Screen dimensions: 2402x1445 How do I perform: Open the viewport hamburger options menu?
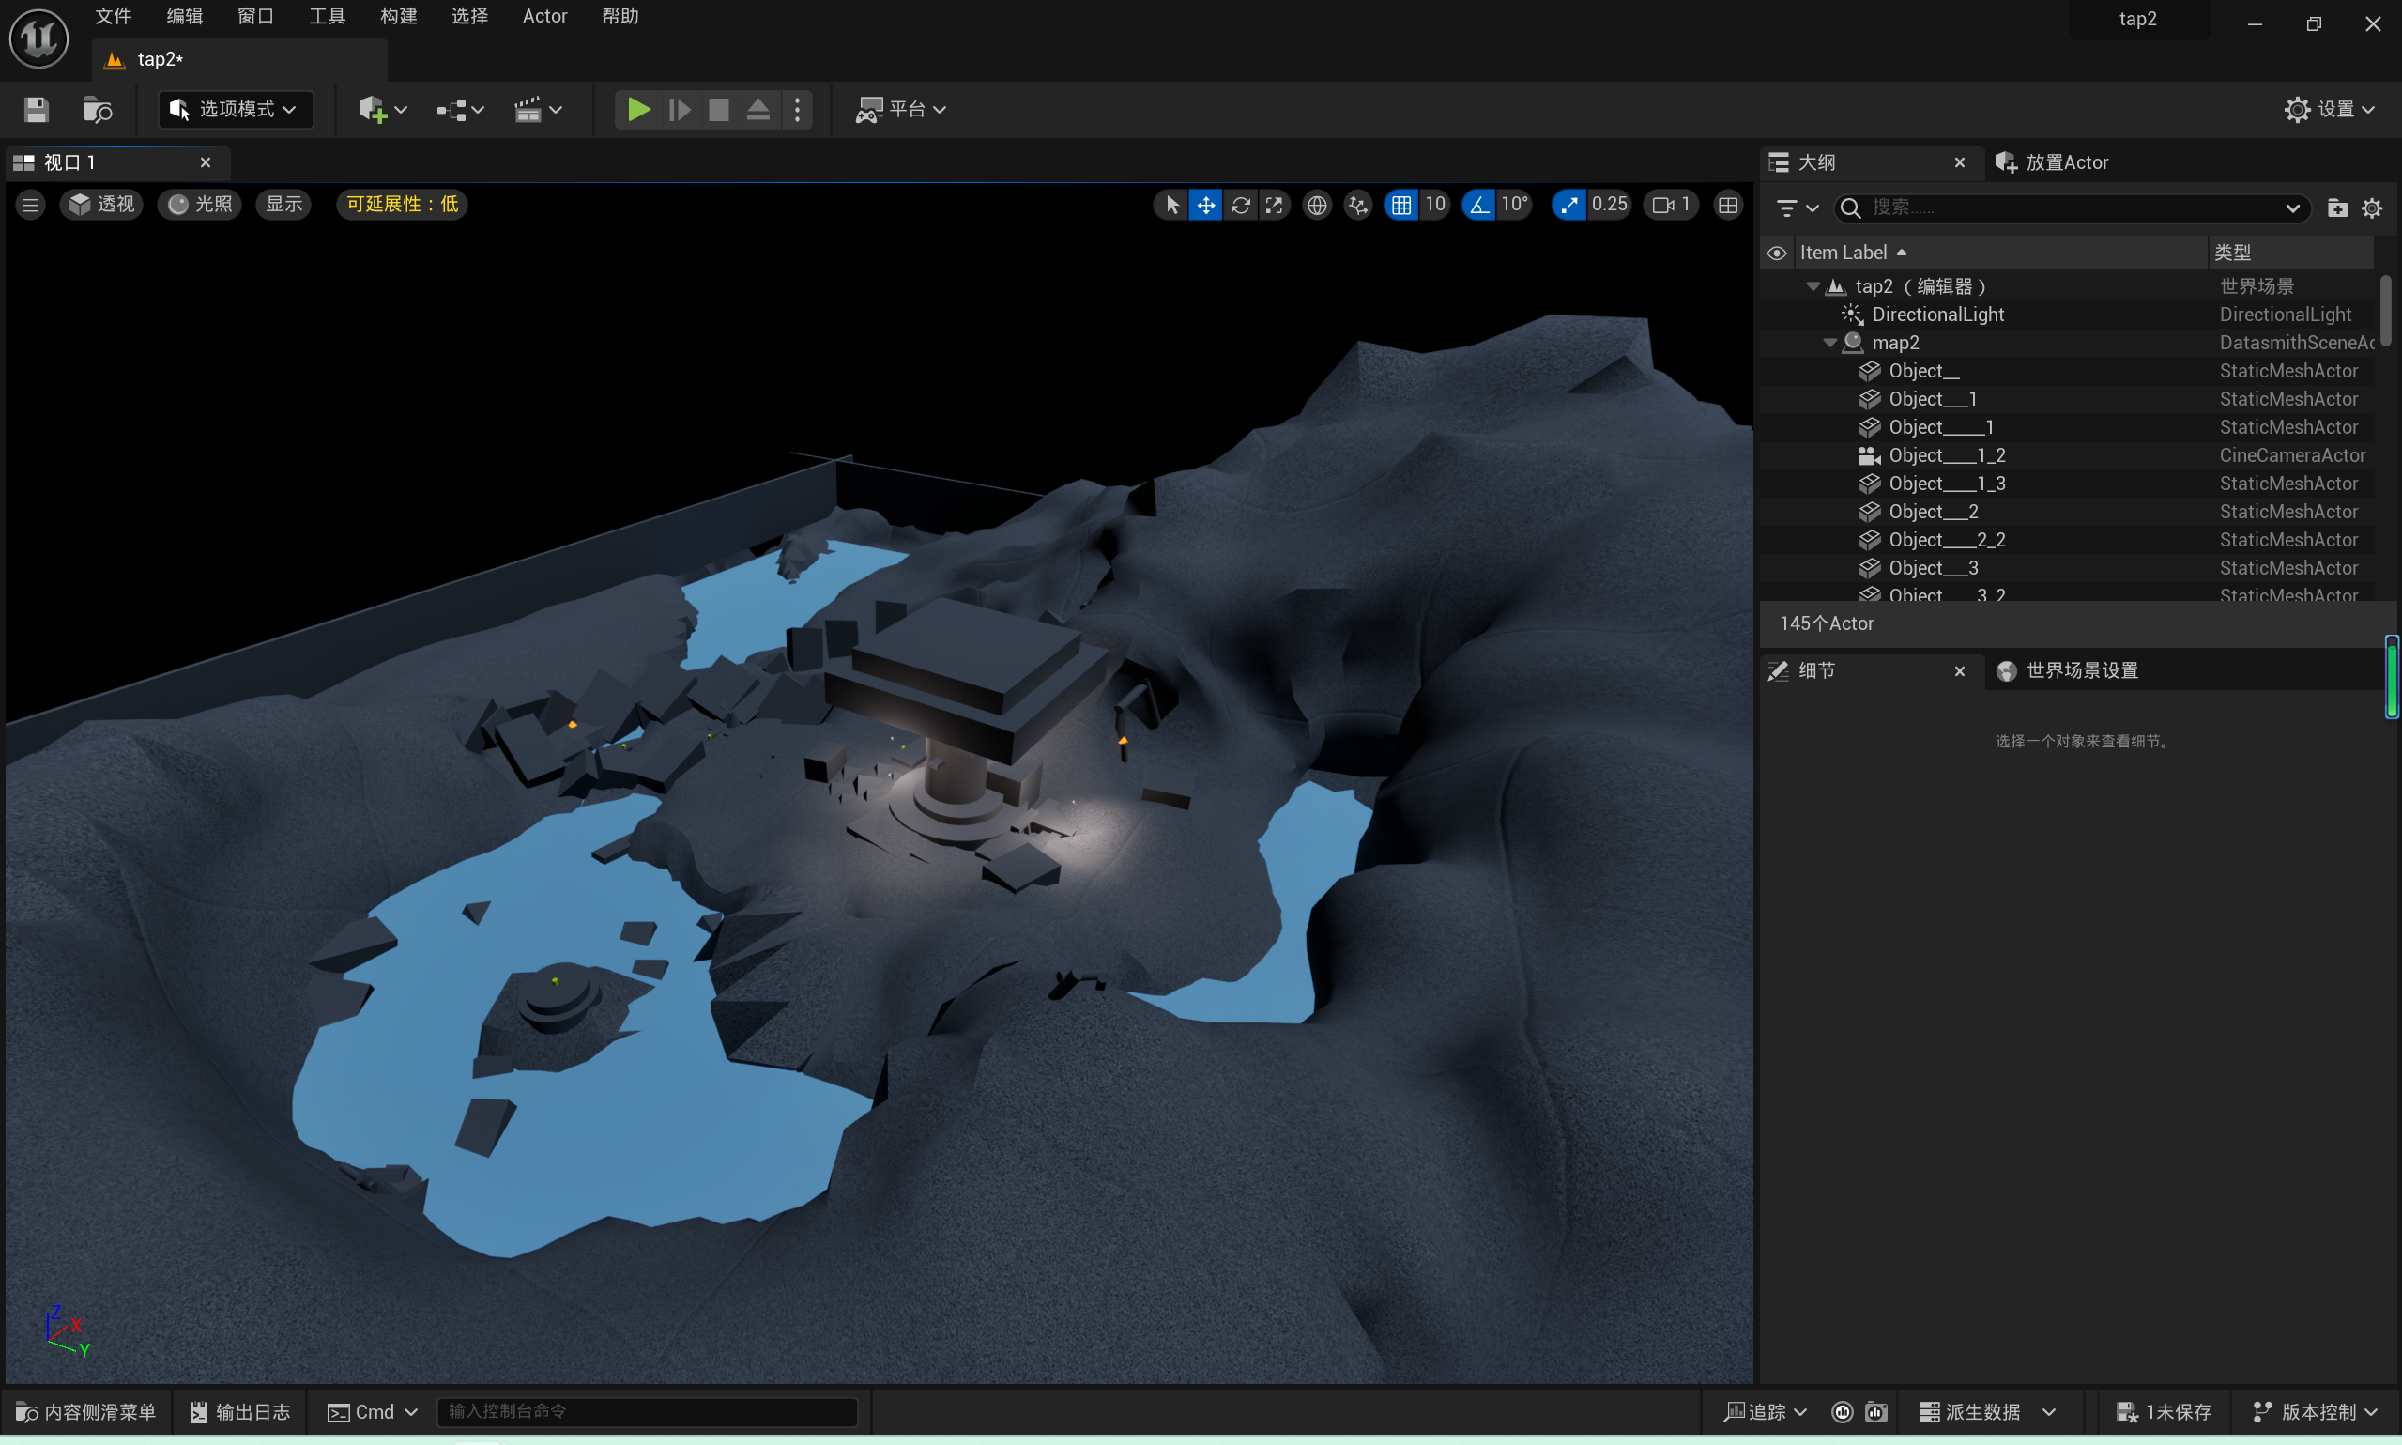coord(30,205)
